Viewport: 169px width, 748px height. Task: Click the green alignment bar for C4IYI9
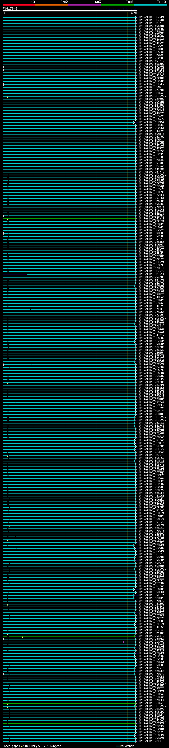coord(70,219)
